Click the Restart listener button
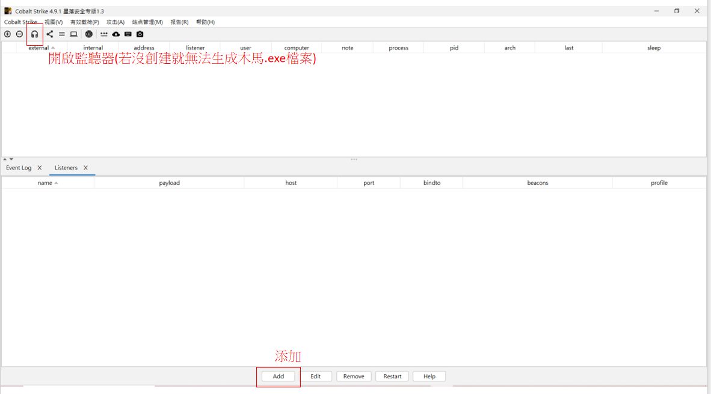The width and height of the screenshot is (711, 394). tap(392, 377)
